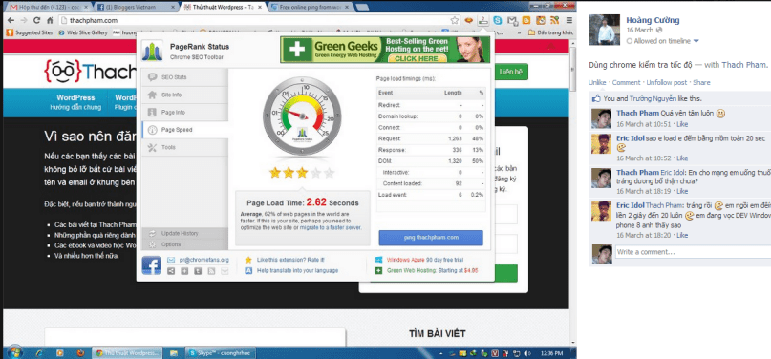The width and height of the screenshot is (771, 359).
Task: Click the Blogger extension icon in Chrome toolbar
Action: (526, 21)
